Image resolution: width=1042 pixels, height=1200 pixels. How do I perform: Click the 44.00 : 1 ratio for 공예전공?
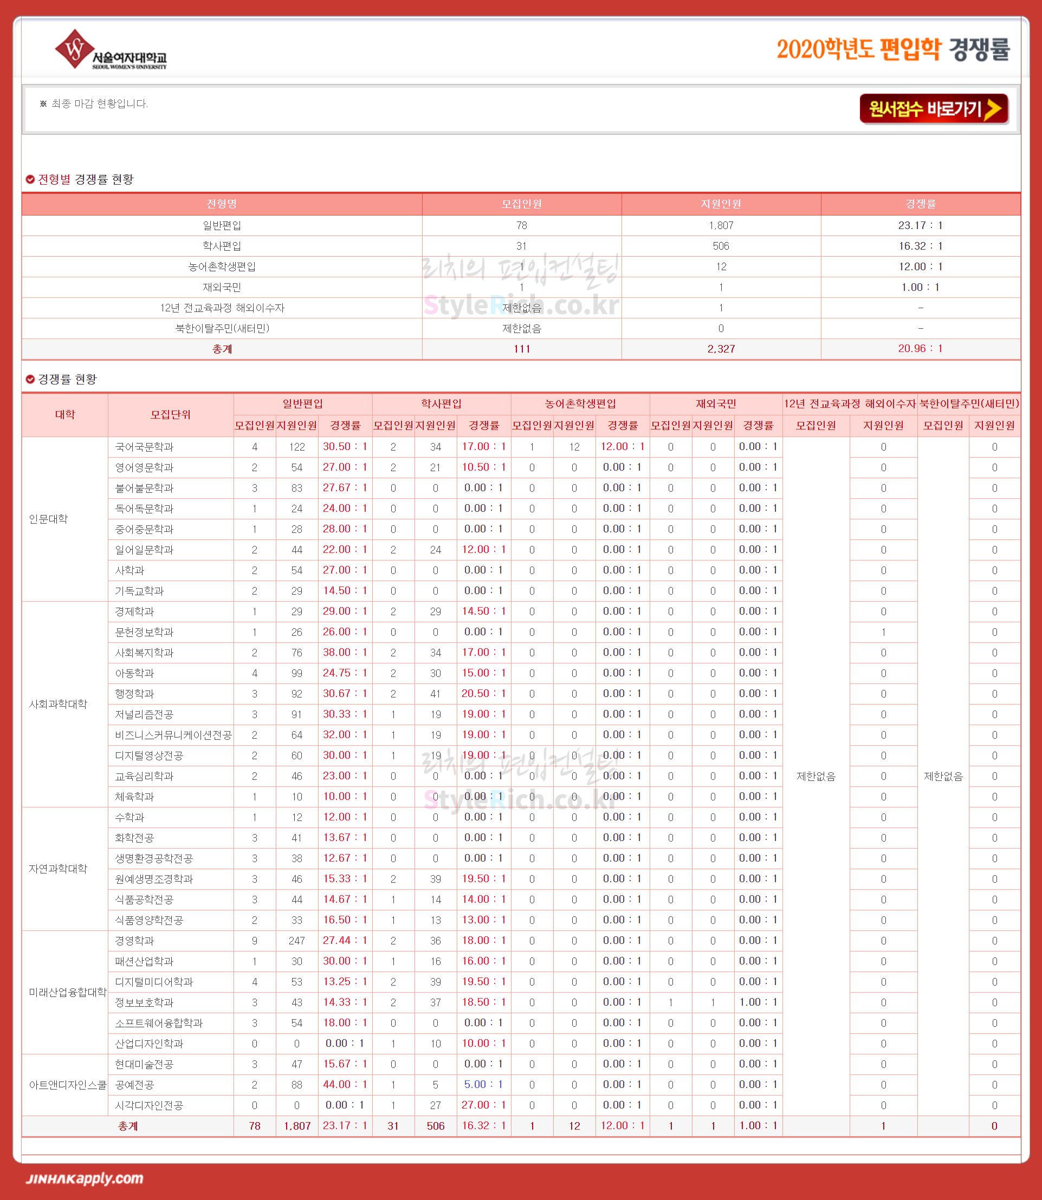(x=345, y=1084)
